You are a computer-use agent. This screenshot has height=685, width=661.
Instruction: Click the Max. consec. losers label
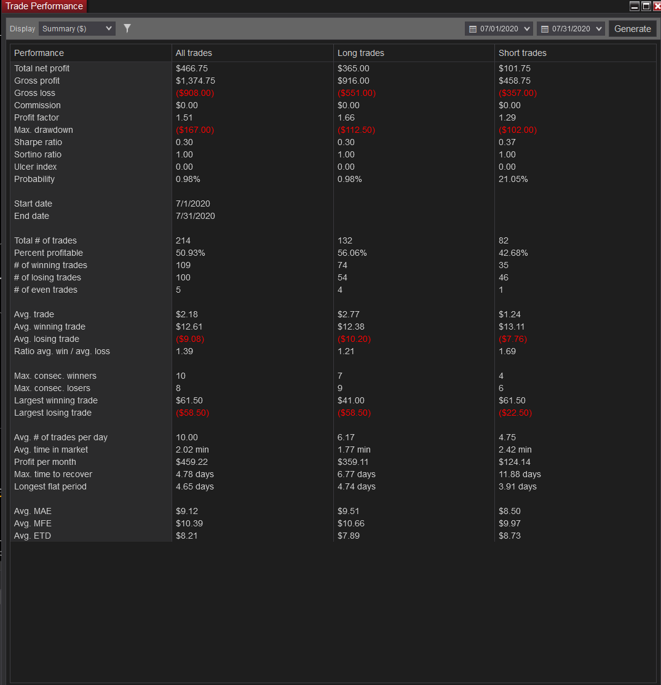52,388
